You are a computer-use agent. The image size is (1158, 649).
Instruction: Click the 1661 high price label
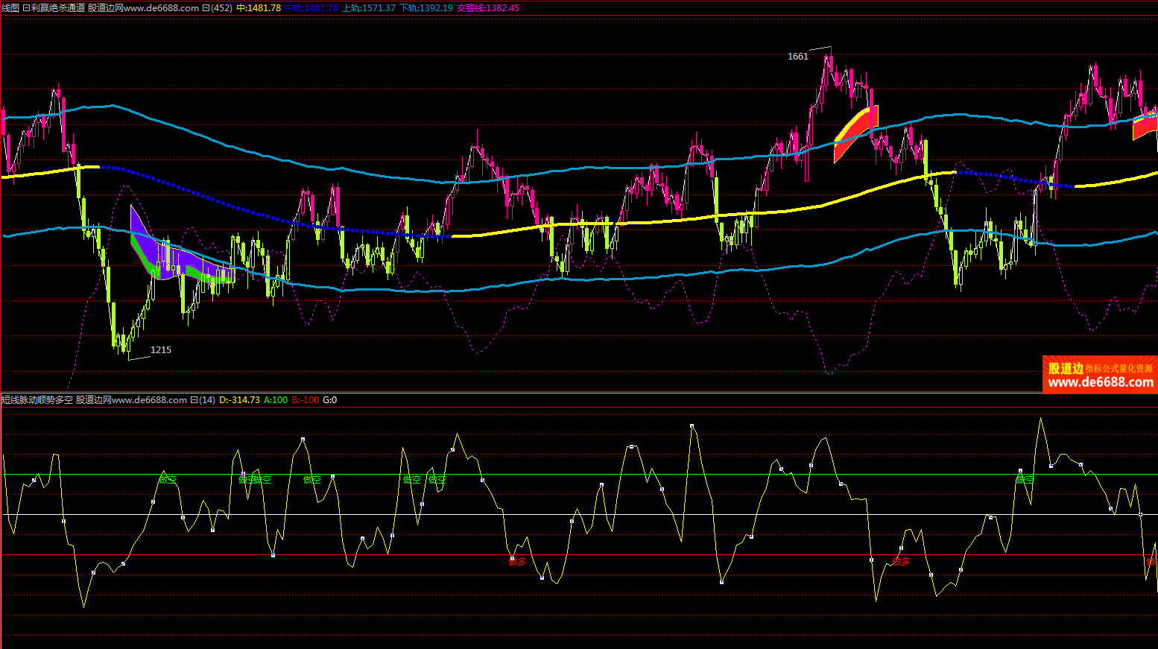[797, 57]
